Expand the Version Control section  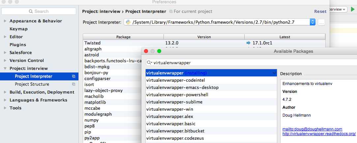5,61
